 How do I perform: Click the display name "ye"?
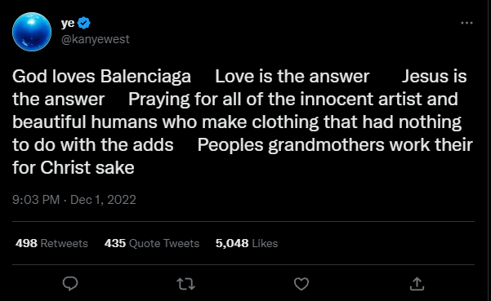68,24
